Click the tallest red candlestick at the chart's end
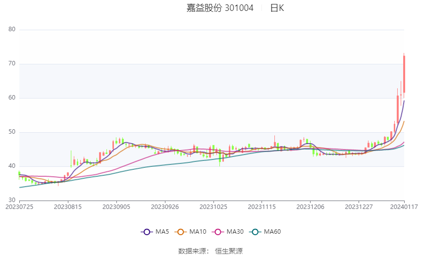421x256 pixels. pyautogui.click(x=404, y=74)
